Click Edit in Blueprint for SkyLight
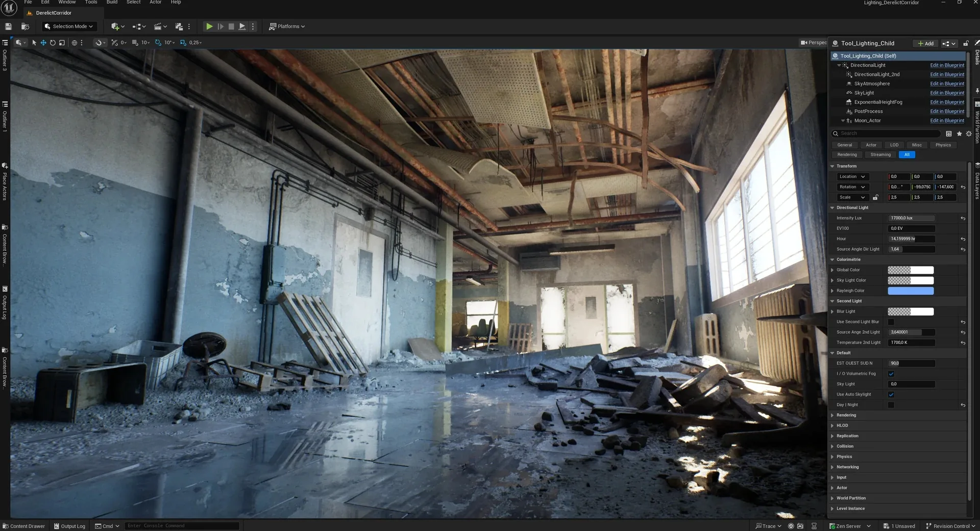Screen dimensions: 980x531 pyautogui.click(x=947, y=93)
